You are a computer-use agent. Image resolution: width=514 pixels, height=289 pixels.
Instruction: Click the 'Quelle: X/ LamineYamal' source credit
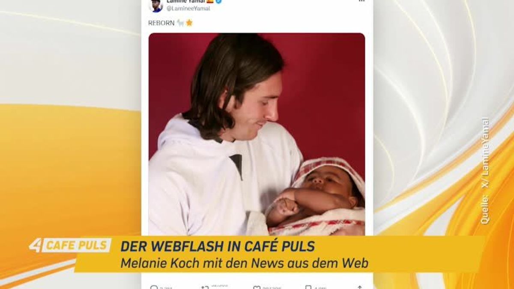coord(485,170)
